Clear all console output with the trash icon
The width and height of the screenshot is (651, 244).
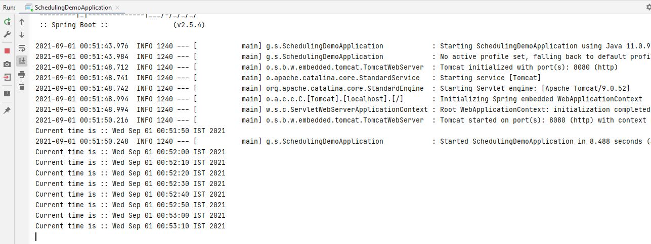pyautogui.click(x=22, y=87)
